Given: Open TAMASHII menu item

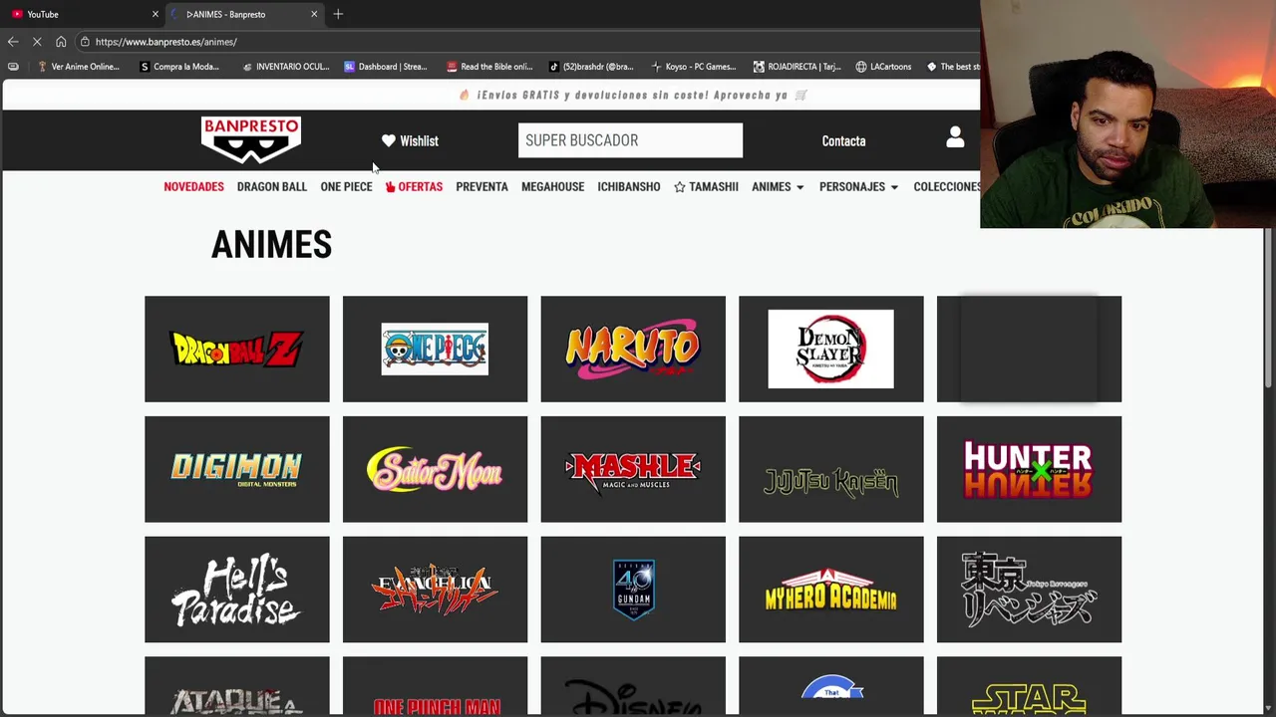Looking at the screenshot, I should pos(706,187).
